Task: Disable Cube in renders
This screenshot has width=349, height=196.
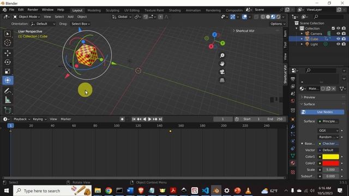Action: tap(344, 39)
